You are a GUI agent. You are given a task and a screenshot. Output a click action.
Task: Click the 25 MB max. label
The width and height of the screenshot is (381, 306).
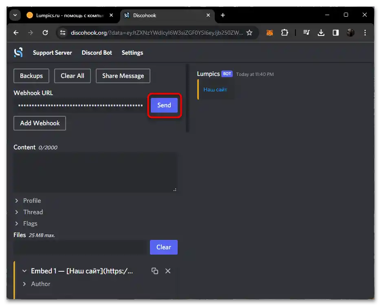tap(42, 235)
